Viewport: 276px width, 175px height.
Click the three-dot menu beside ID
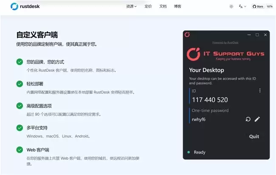tap(260, 90)
